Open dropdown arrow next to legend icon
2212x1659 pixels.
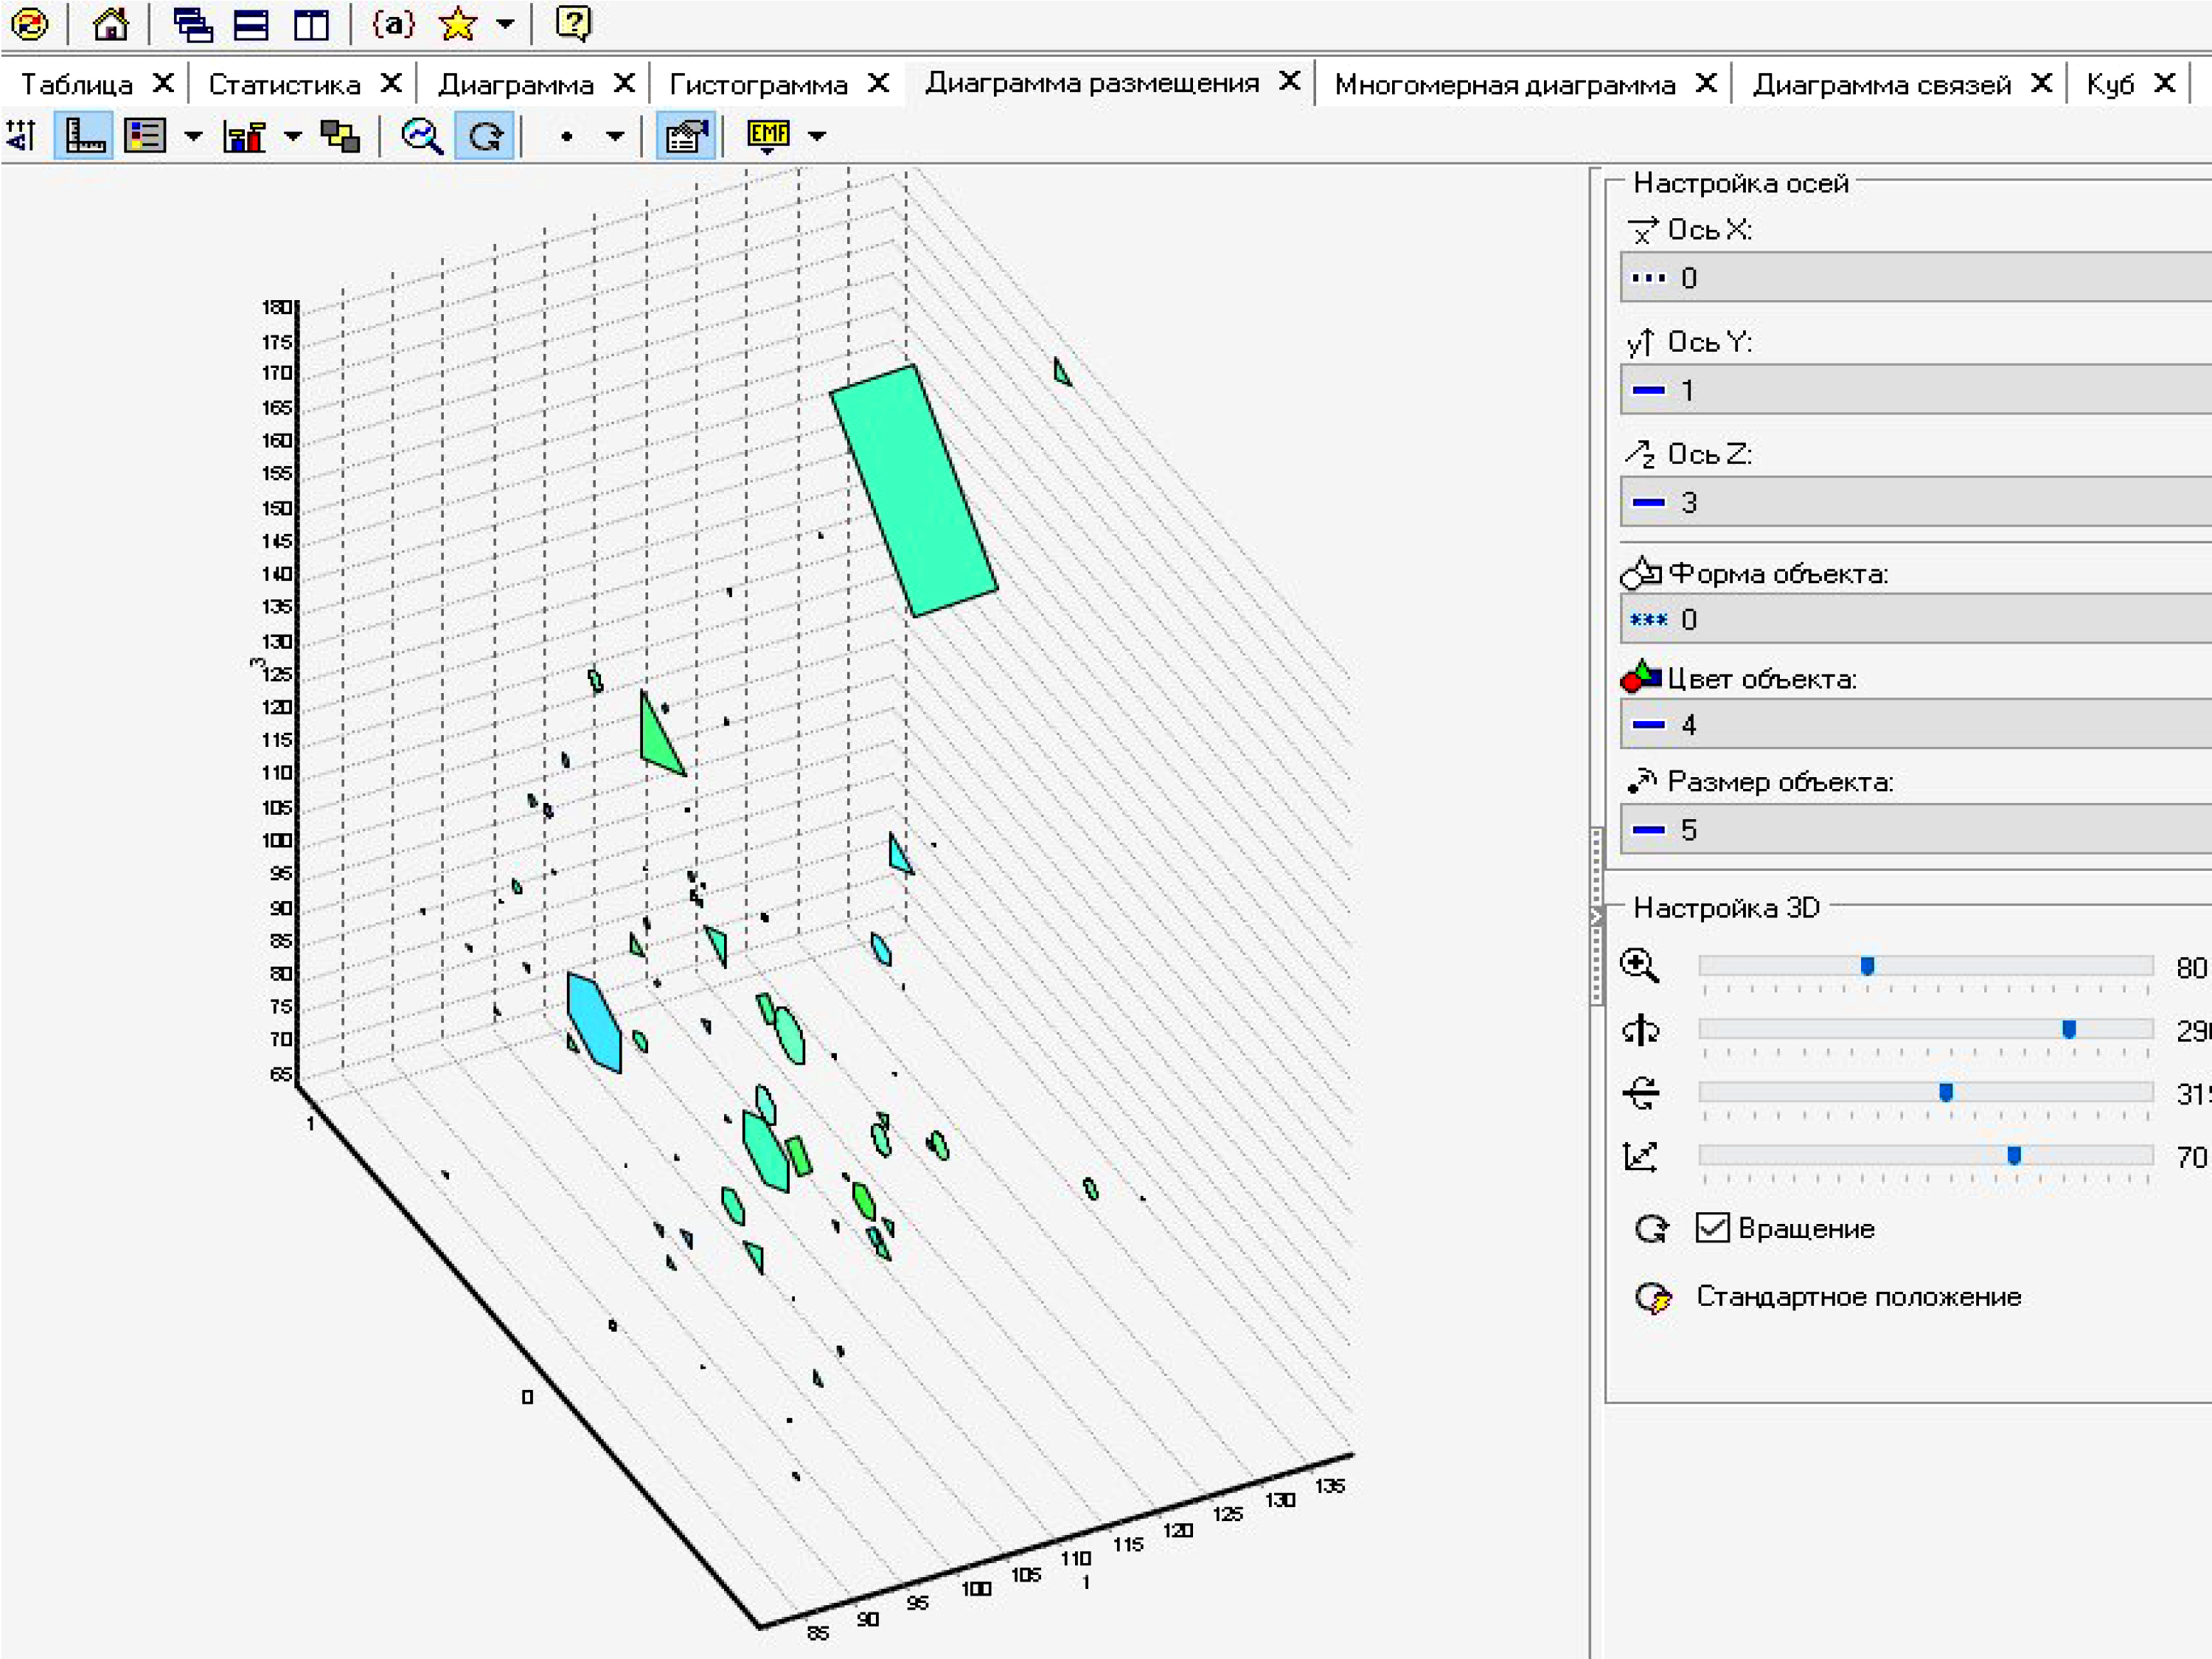pos(193,136)
